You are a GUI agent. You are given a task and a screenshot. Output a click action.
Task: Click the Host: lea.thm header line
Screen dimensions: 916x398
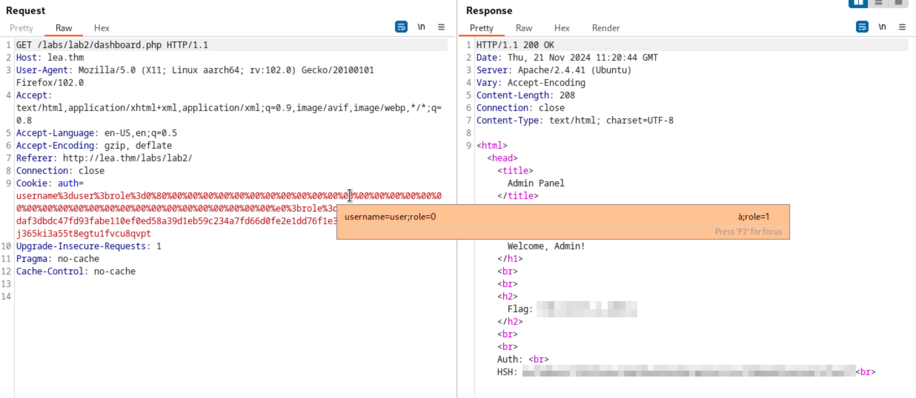(x=50, y=58)
